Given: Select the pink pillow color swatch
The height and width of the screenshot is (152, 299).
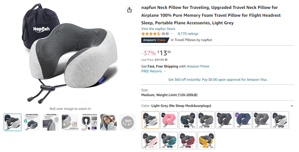Looking at the screenshot, I should pyautogui.click(x=169, y=120).
